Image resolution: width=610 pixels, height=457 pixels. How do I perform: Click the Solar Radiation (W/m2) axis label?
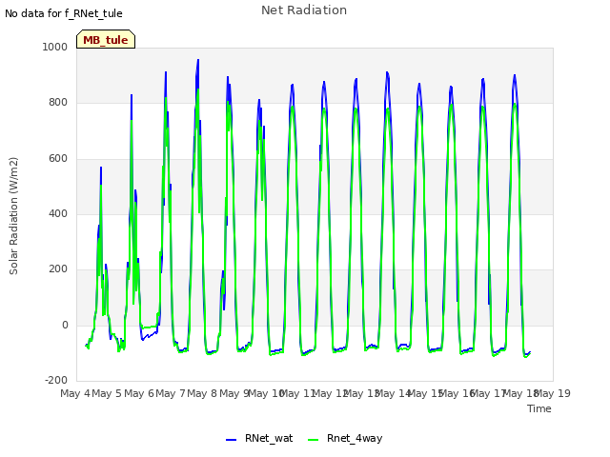pyautogui.click(x=13, y=216)
